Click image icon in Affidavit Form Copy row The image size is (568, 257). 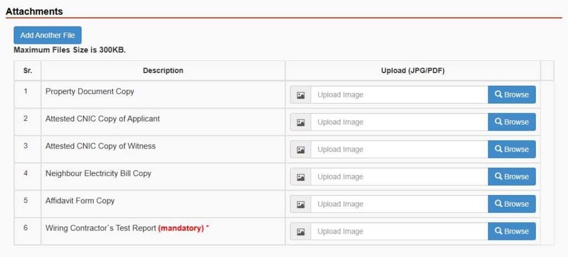(x=301, y=204)
